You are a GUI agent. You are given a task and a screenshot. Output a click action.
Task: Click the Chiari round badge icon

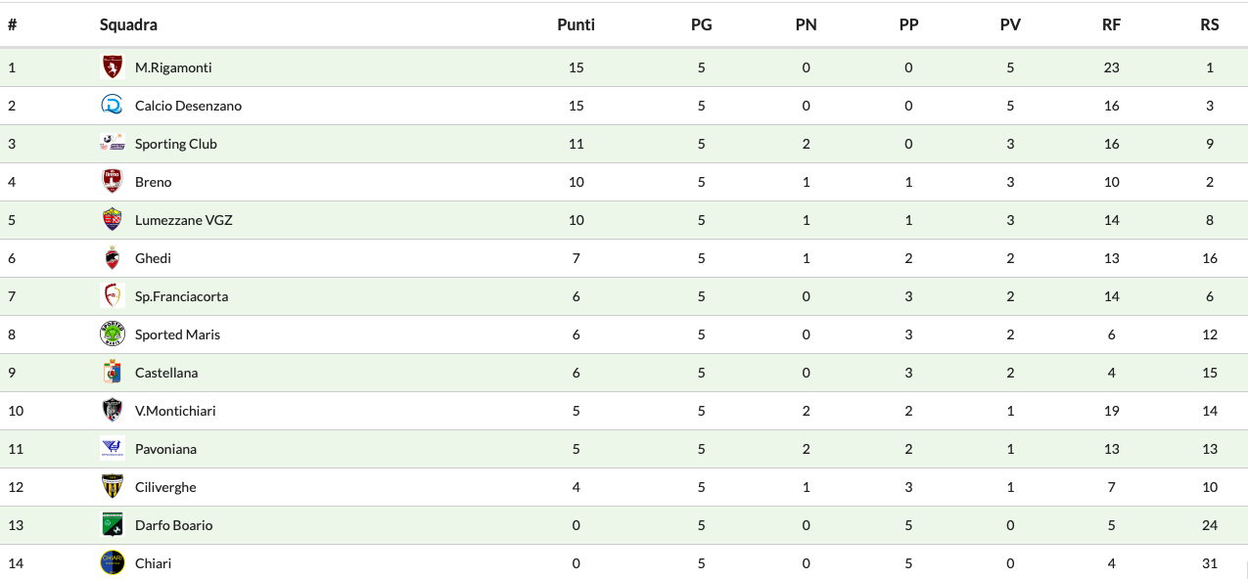point(113,563)
